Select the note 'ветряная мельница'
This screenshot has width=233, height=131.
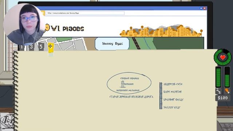pyautogui.click(x=128, y=90)
